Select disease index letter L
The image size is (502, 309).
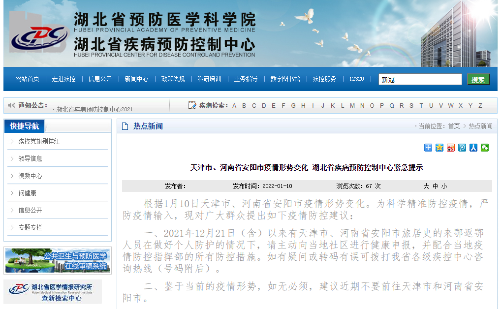pyautogui.click(x=343, y=106)
